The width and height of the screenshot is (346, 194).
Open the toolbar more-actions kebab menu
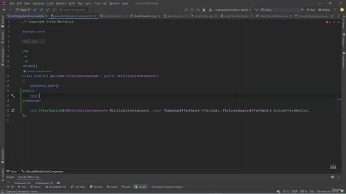(x=335, y=10)
